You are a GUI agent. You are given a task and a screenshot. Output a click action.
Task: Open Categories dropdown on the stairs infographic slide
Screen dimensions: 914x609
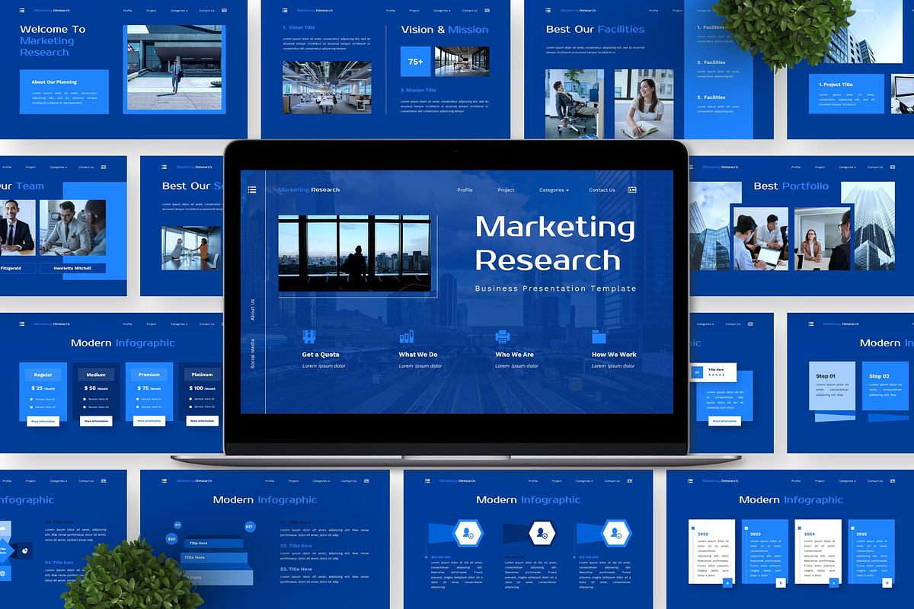point(322,480)
